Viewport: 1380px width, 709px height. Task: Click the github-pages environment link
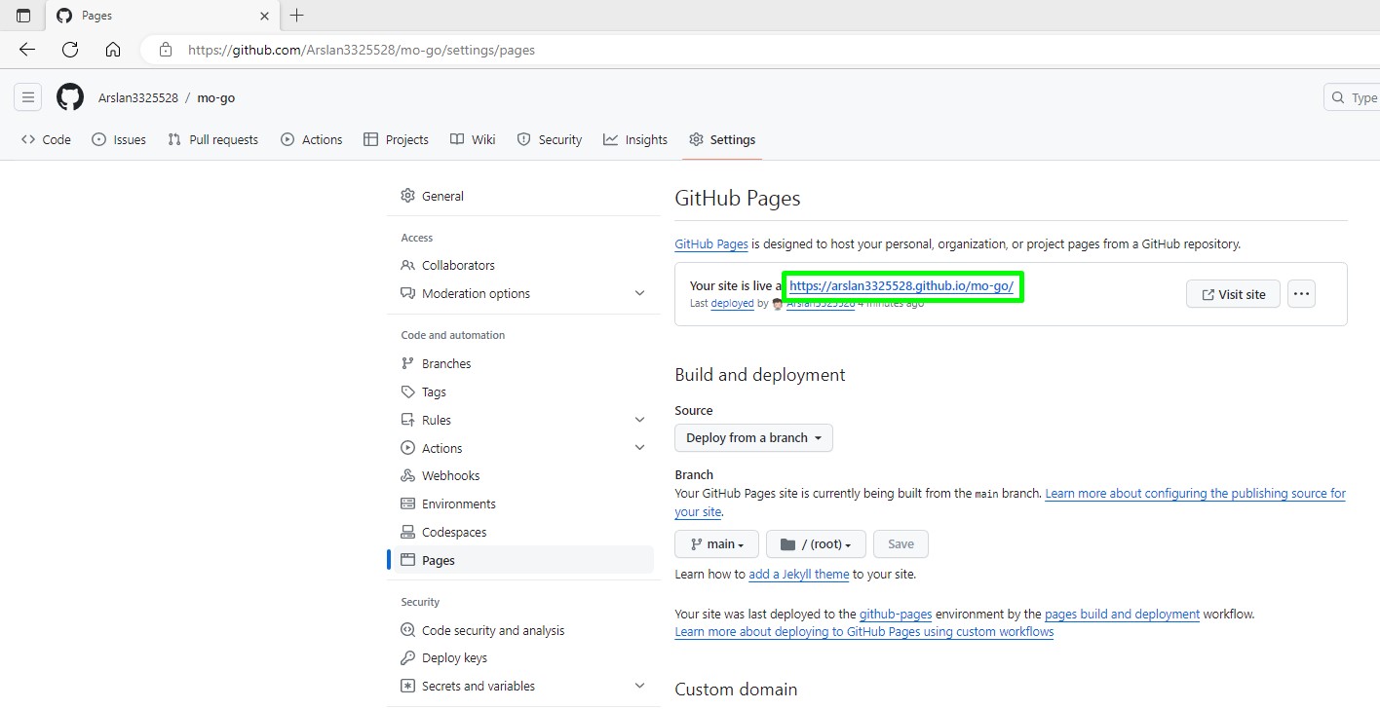click(x=896, y=615)
